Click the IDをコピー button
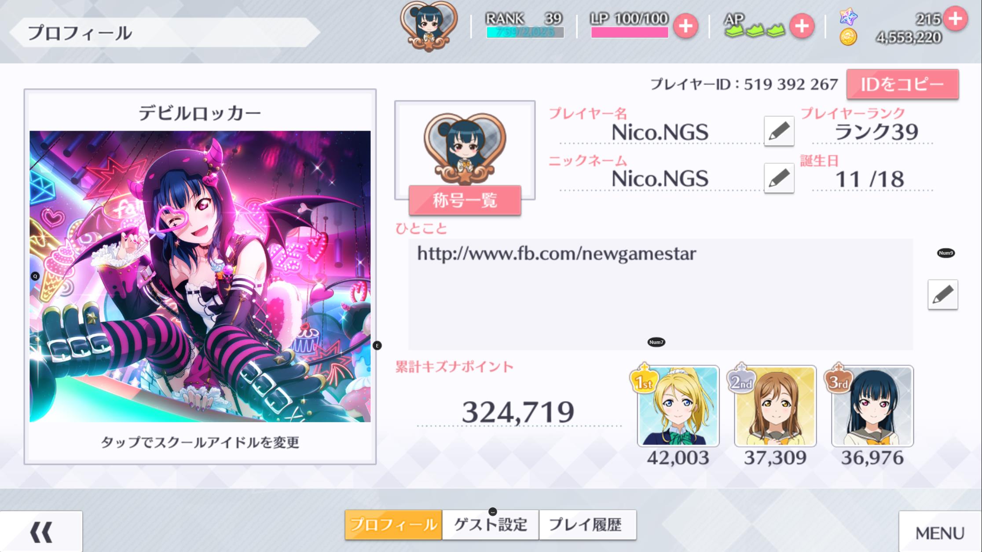Image resolution: width=982 pixels, height=552 pixels. (x=902, y=84)
